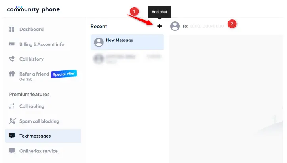
Task: Select Spam call blocking label
Action: pos(39,121)
